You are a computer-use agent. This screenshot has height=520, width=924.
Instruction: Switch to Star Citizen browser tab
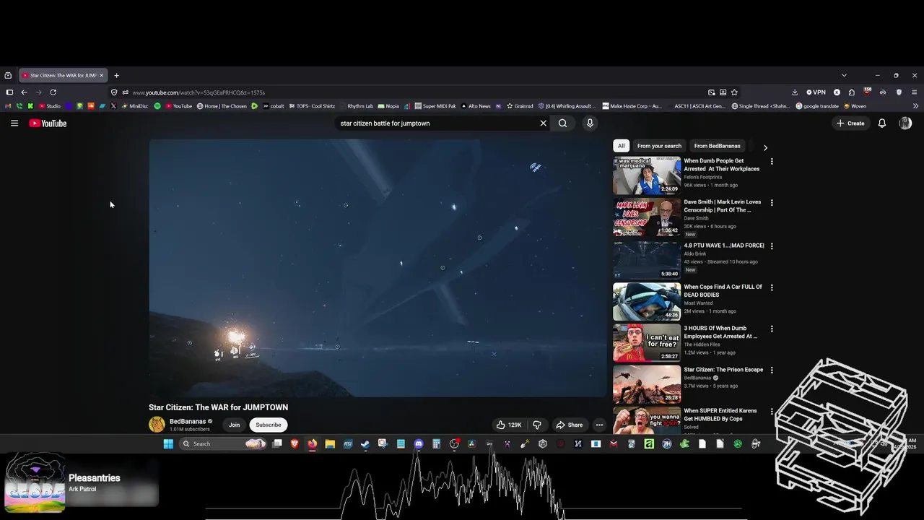(64, 75)
